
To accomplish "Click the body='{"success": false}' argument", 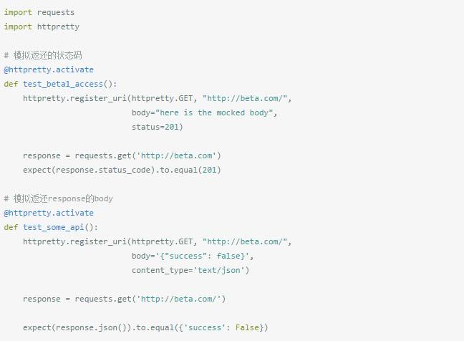I will click(x=193, y=256).
